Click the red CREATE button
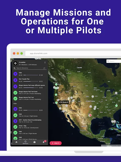Viewport: 121px width, 162px height. click(56, 143)
